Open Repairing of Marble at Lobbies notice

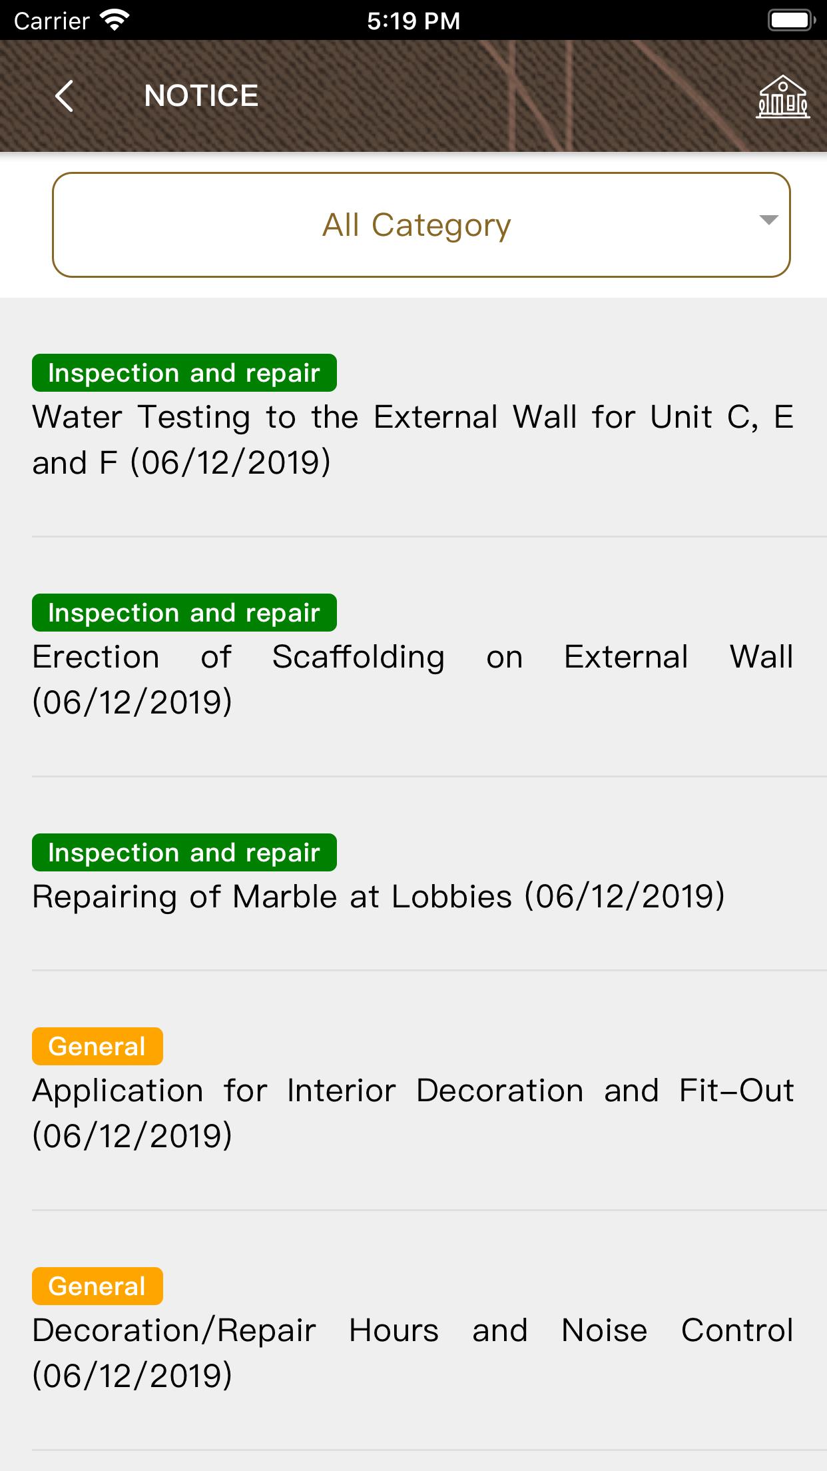(x=378, y=896)
